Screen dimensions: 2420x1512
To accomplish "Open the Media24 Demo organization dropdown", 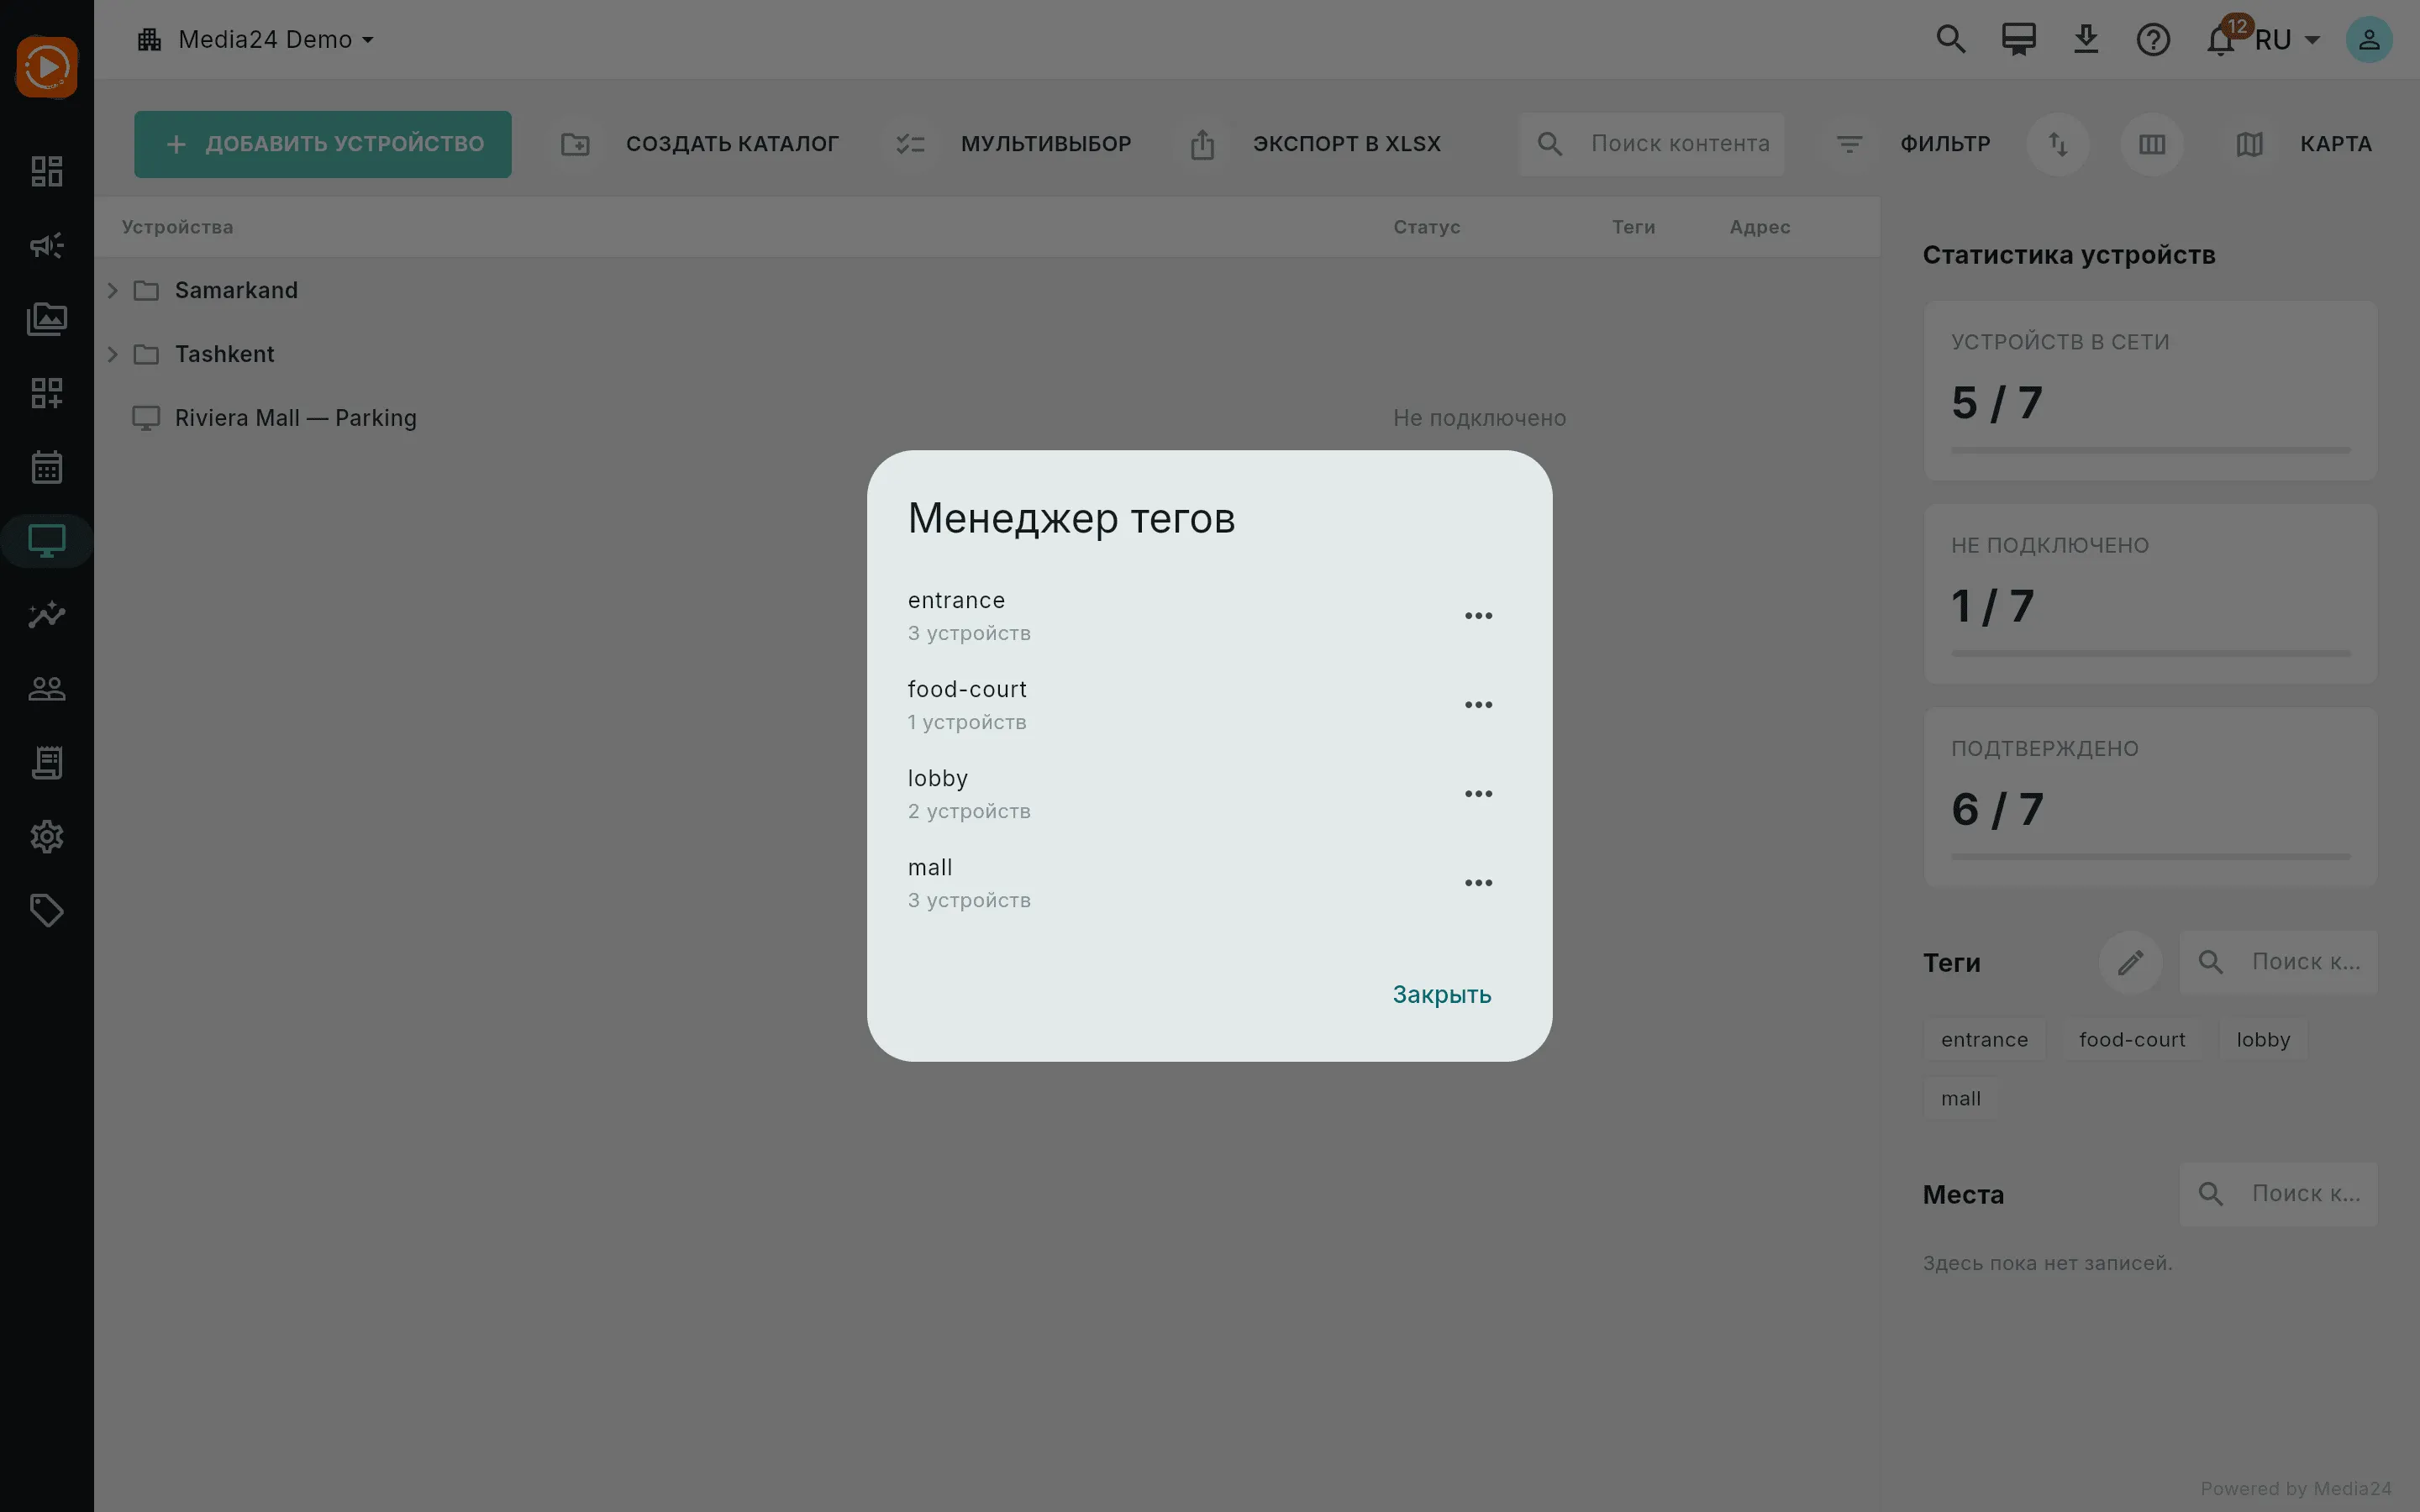I will 256,40.
